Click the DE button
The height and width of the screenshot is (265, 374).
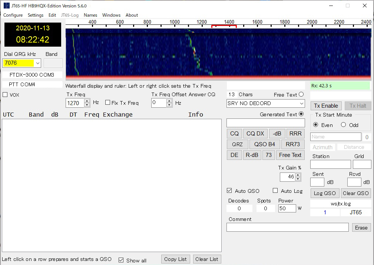(x=234, y=155)
